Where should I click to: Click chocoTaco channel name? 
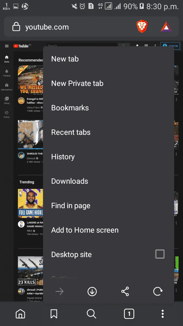pyautogui.click(x=33, y=107)
